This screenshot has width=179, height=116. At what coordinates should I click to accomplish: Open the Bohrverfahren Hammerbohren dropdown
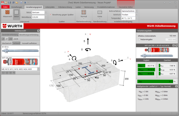tap(137, 11)
